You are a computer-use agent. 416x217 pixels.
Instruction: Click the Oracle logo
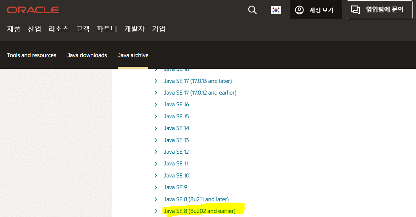pyautogui.click(x=33, y=10)
